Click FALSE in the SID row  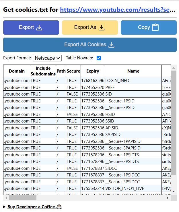coord(73,94)
